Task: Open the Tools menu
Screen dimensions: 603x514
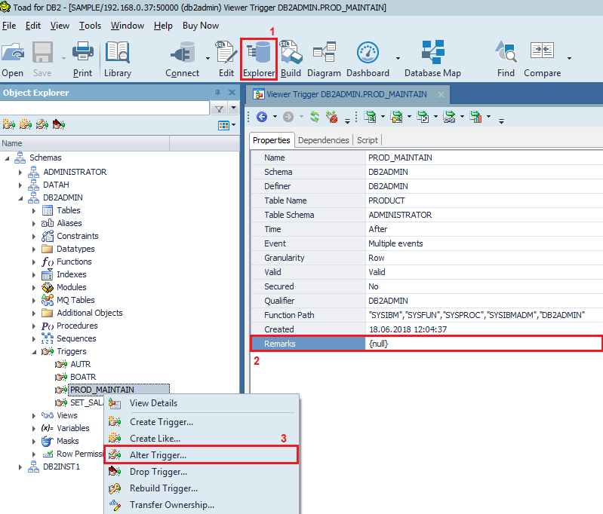Action: pos(90,26)
